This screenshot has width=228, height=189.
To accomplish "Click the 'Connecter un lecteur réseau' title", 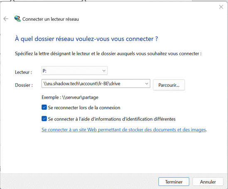I will point(51,19).
